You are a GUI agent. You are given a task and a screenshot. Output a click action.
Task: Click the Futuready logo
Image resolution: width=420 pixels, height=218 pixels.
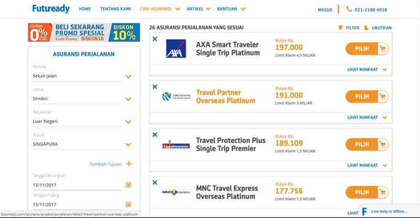50,9
